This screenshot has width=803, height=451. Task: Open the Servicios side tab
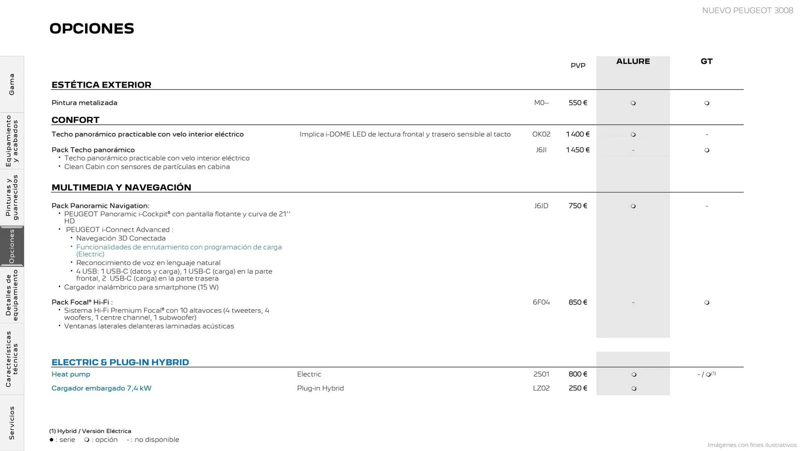point(12,423)
